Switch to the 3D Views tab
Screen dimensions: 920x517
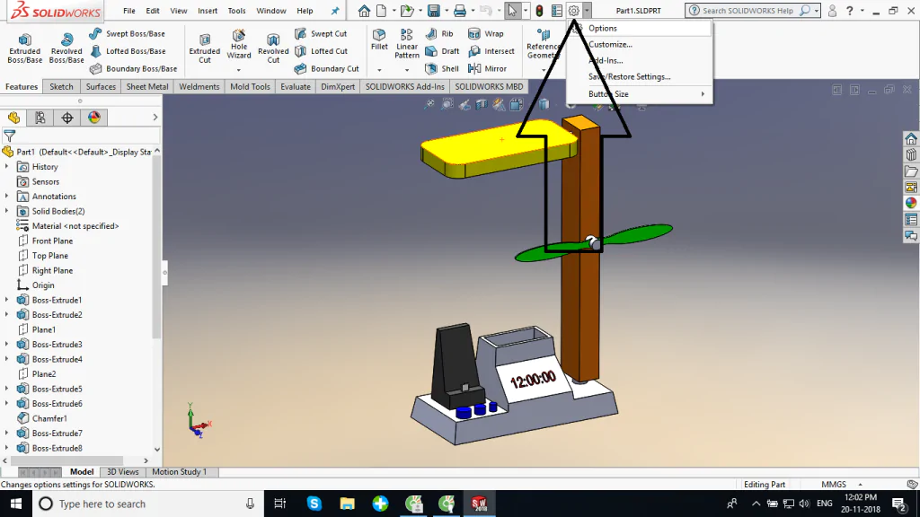122,472
